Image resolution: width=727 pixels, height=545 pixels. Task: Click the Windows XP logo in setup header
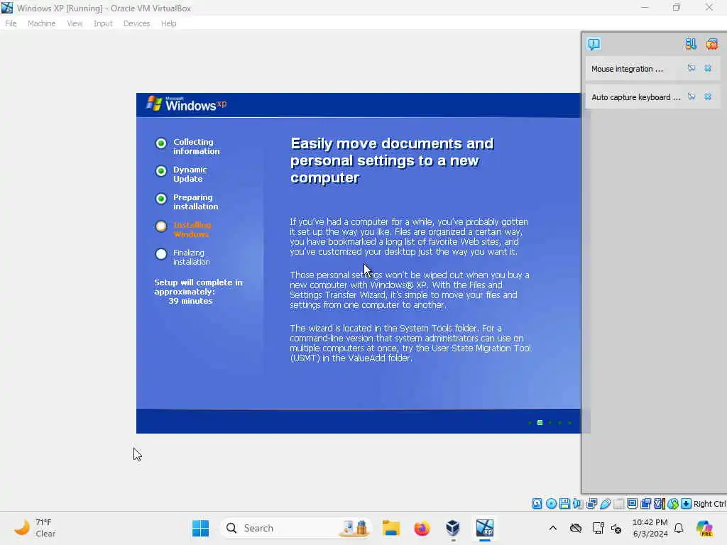[x=187, y=104]
